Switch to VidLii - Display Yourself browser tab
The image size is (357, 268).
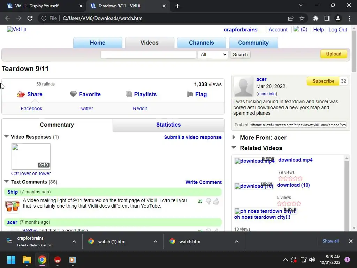tap(43, 6)
